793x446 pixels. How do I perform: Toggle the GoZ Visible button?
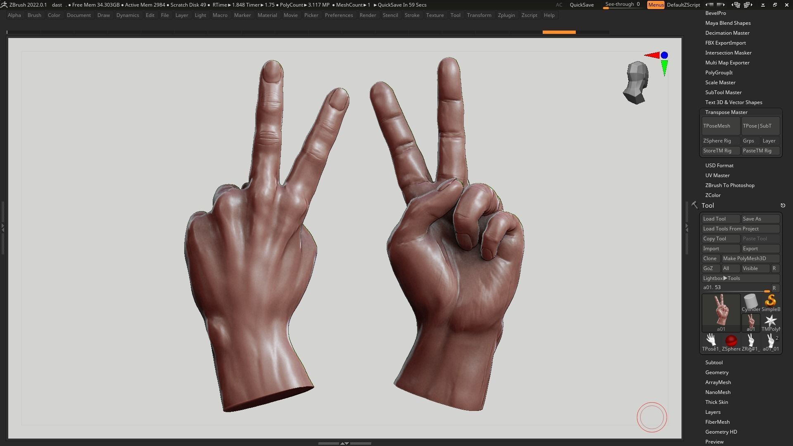[755, 268]
